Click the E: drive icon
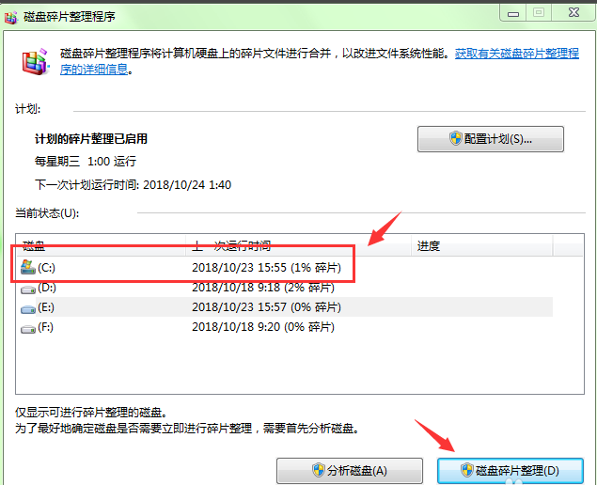 click(x=28, y=309)
